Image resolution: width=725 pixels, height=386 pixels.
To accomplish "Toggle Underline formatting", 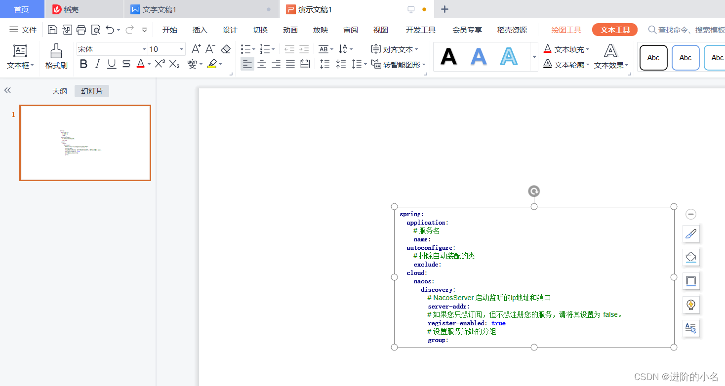I will pos(112,64).
